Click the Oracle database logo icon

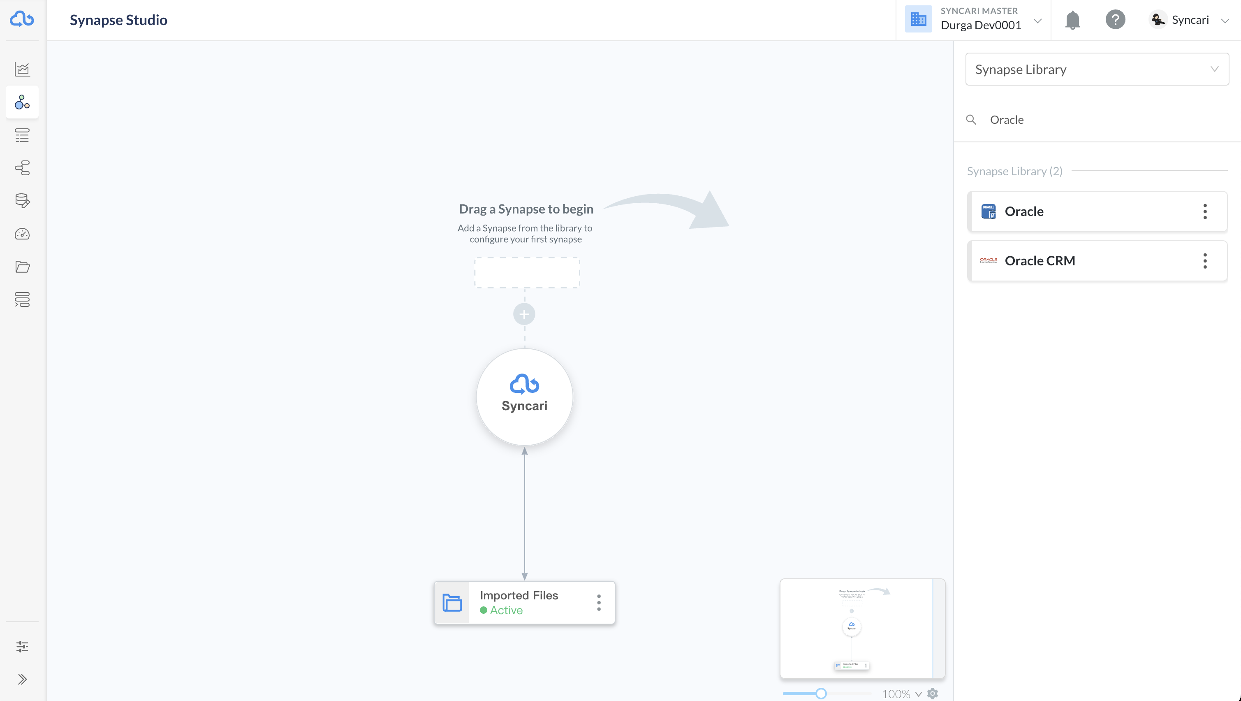(x=988, y=211)
